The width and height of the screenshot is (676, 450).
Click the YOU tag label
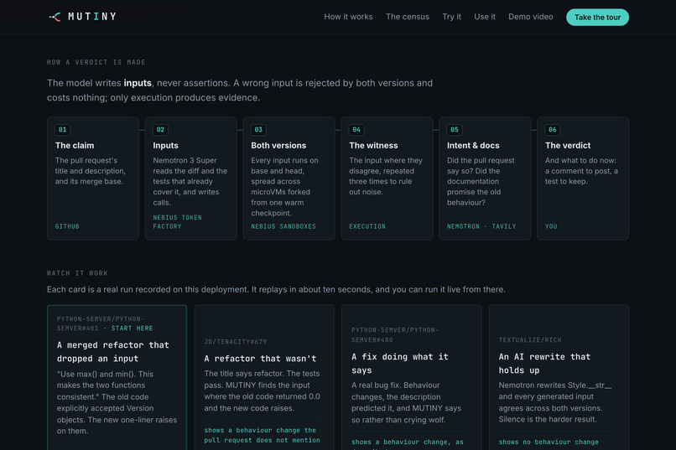pos(551,226)
